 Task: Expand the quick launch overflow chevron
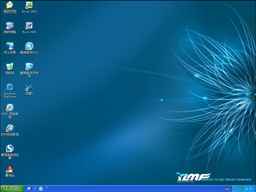[47, 187]
